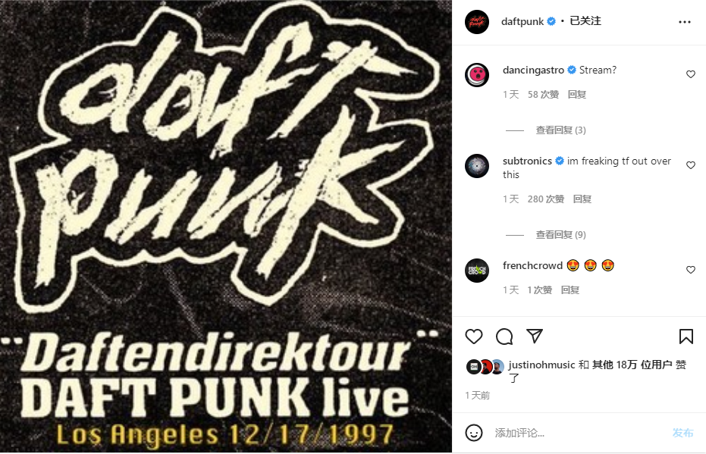Like subtronics' comment with the heart

coord(691,165)
